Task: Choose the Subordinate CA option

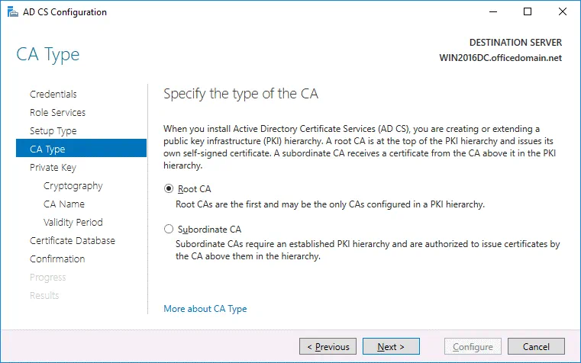Action: pyautogui.click(x=169, y=229)
